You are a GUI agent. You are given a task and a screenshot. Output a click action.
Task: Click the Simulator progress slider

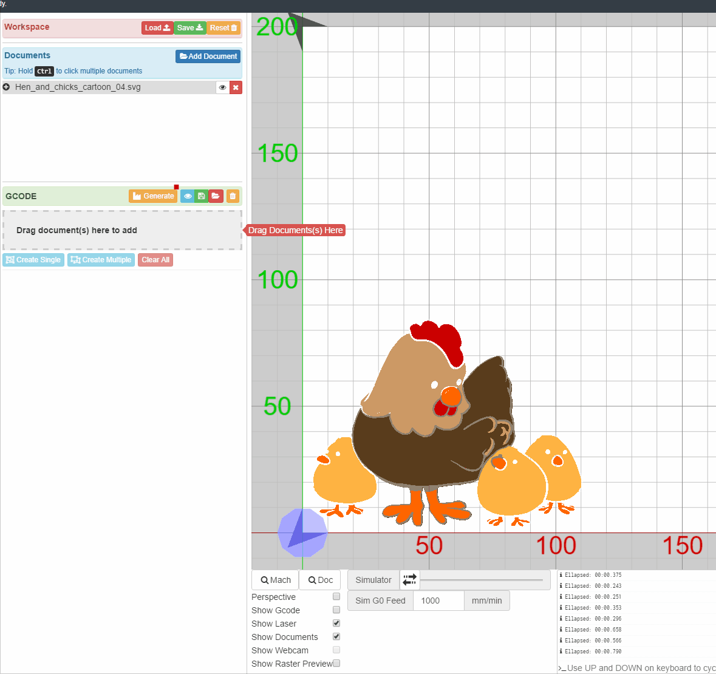pyautogui.click(x=482, y=580)
